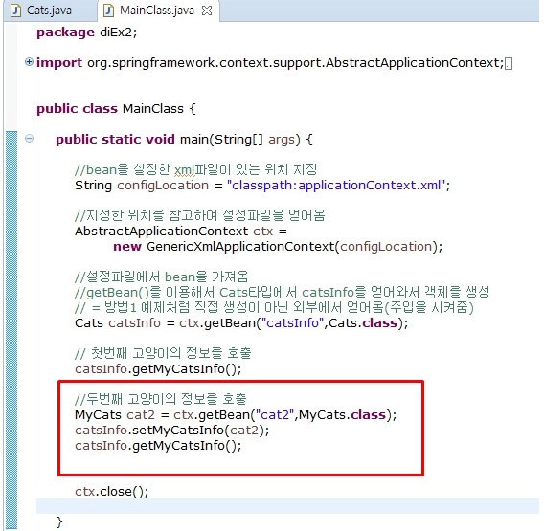Click the second 'catsInfo.getMyCatsInfo();' call

[158, 446]
